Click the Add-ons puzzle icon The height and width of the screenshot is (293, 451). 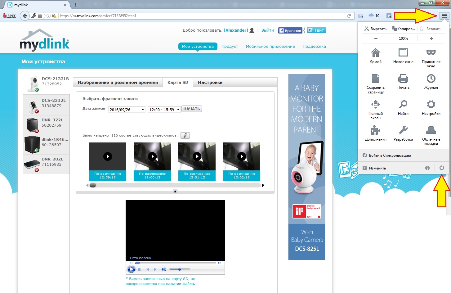click(375, 130)
